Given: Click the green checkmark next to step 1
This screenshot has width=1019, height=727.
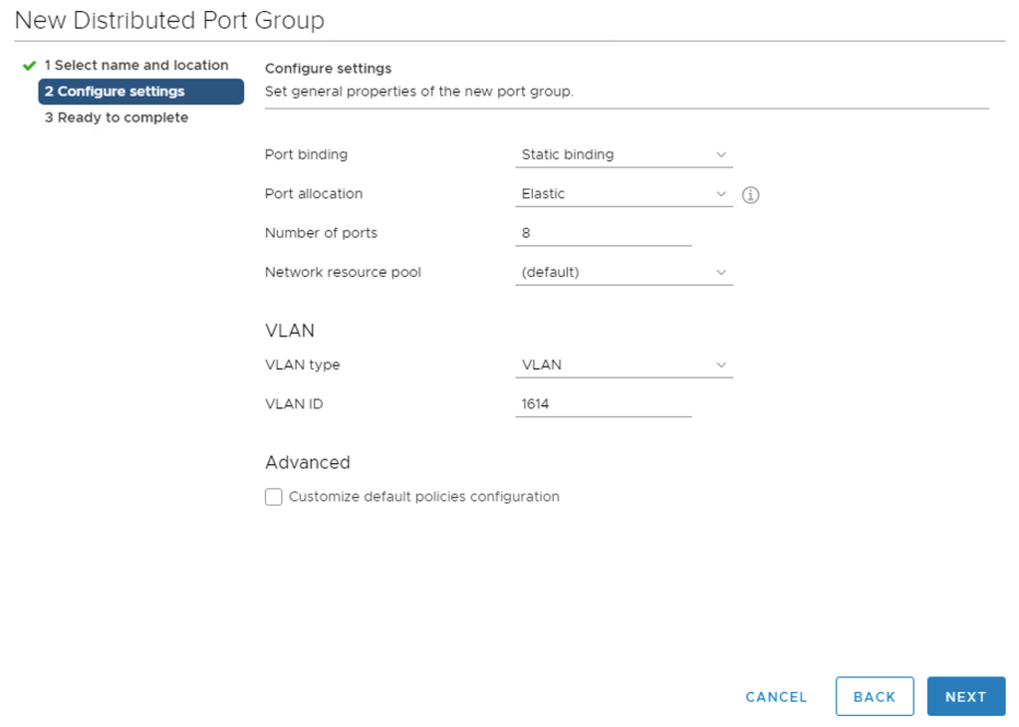Looking at the screenshot, I should [29, 66].
